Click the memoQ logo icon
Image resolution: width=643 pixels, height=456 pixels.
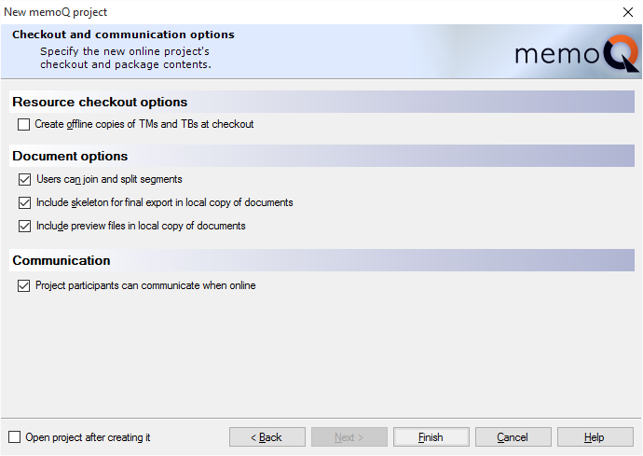pyautogui.click(x=576, y=53)
